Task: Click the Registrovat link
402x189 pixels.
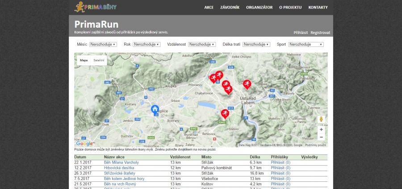Action: (x=320, y=33)
